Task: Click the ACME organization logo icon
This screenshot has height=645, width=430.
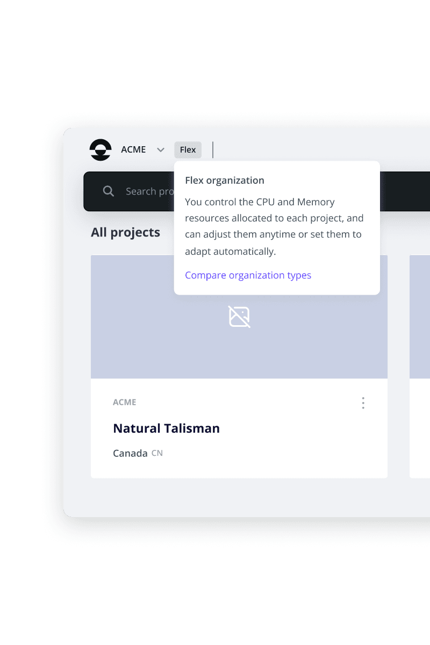Action: coord(101,150)
